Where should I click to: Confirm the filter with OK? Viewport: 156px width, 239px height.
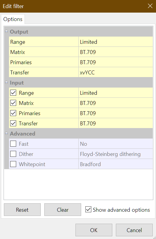pyautogui.click(x=94, y=230)
